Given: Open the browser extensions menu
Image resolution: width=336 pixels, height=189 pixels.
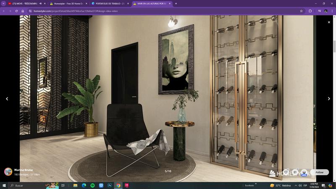Looking at the screenshot, I should (310, 11).
